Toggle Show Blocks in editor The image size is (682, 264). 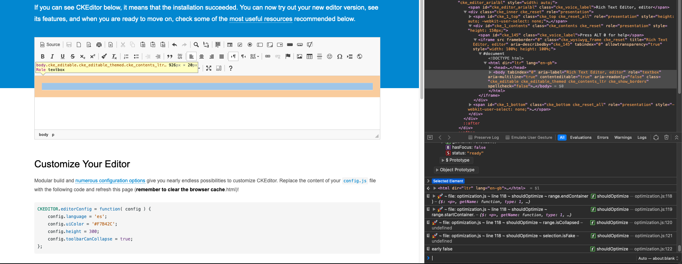(x=219, y=68)
